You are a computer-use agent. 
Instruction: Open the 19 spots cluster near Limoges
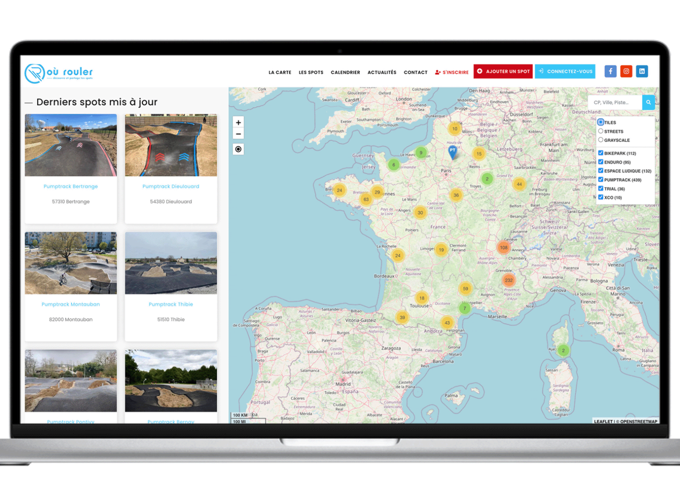[441, 250]
